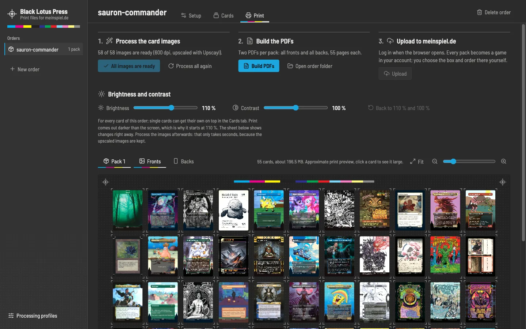Click the 1 pack label
526x329 pixels.
click(74, 49)
